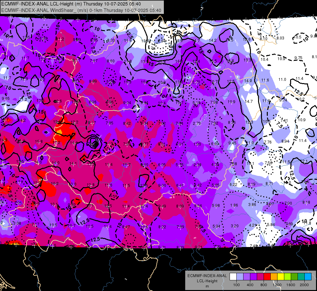Click the wind shear value '8.71' on the map
This screenshot has width=317, height=291.
269,184
